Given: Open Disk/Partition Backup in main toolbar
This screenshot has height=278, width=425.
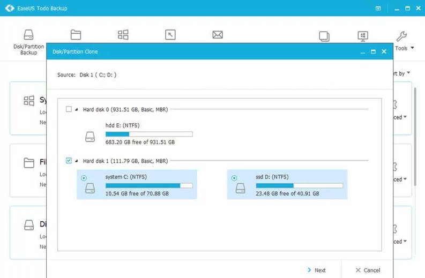Looking at the screenshot, I should [x=28, y=42].
